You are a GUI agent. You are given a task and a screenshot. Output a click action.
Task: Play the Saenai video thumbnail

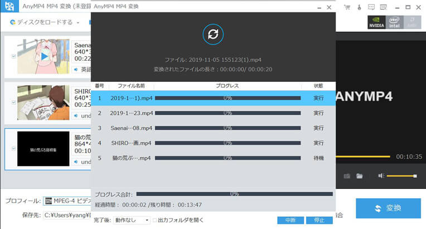pyautogui.click(x=43, y=56)
